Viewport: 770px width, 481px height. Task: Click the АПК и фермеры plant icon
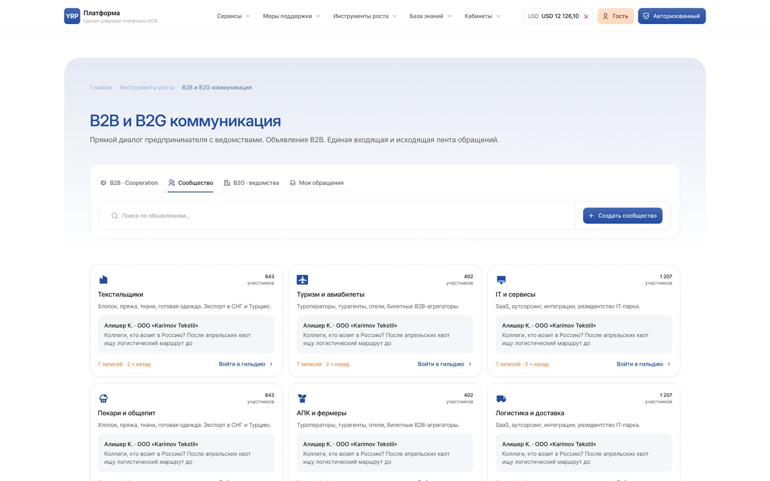[x=302, y=398]
